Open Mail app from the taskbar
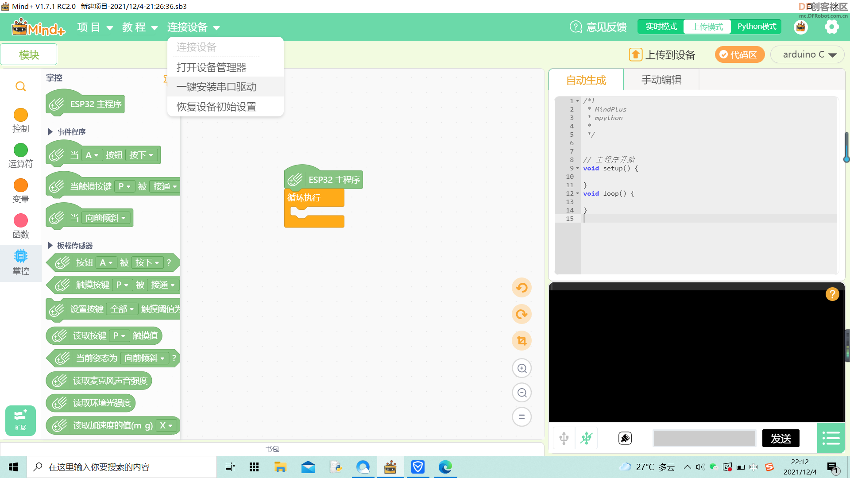This screenshot has height=478, width=850. point(308,467)
